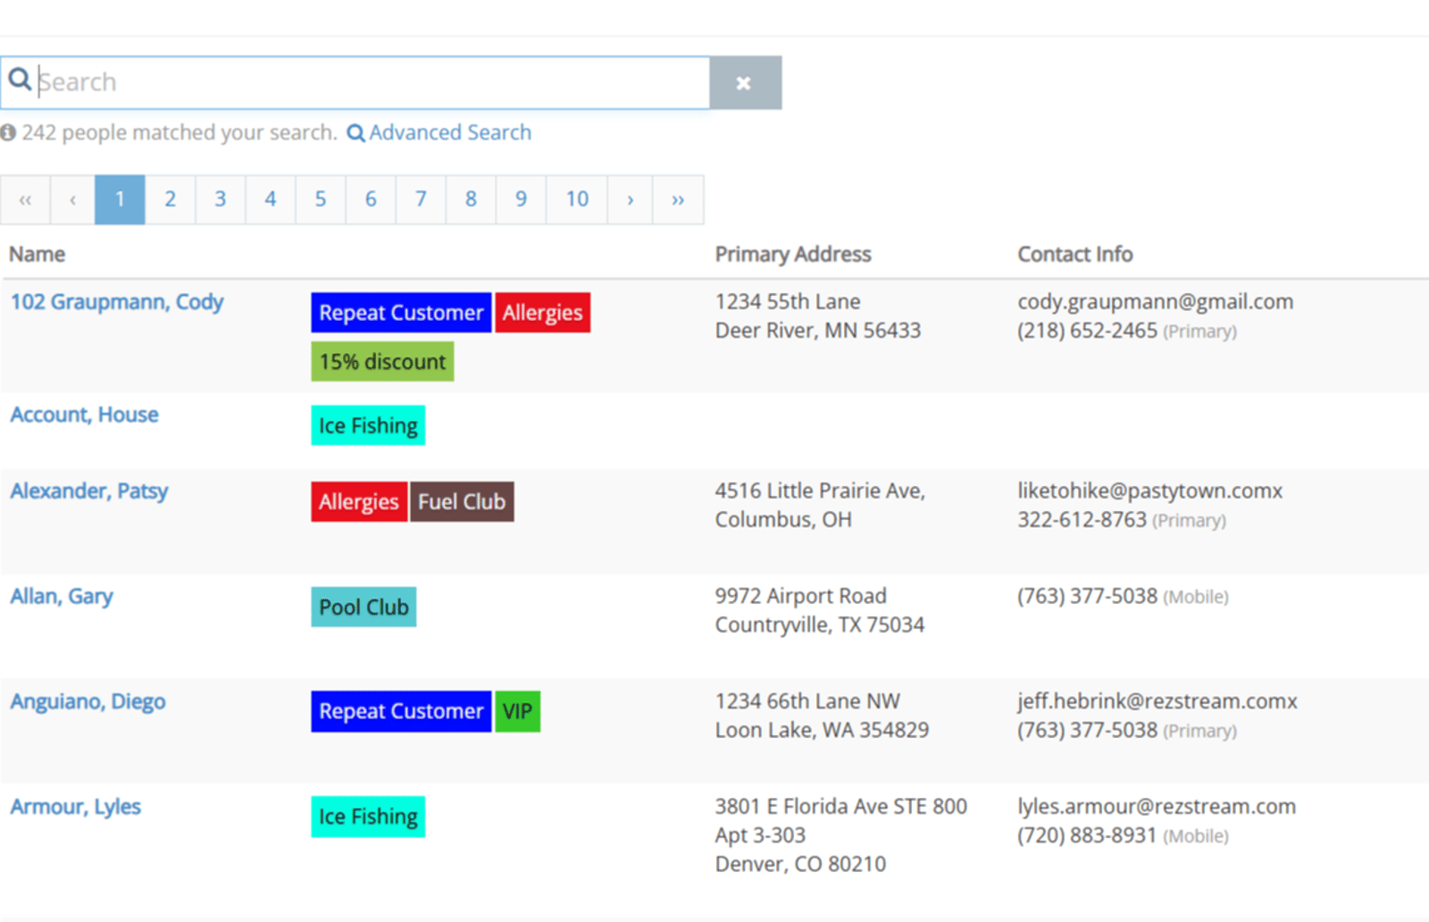
Task: Select page 7 in pagination
Action: click(x=421, y=199)
